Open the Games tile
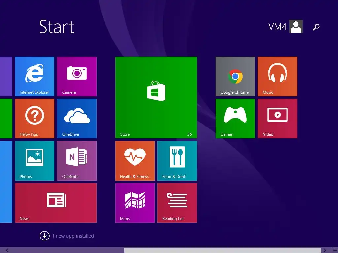338x253 pixels. point(235,119)
